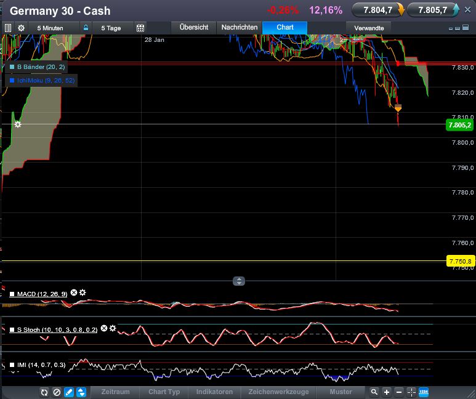476x399 pixels.
Task: Click the orange order arrow marker on chart
Action: pyautogui.click(x=398, y=108)
